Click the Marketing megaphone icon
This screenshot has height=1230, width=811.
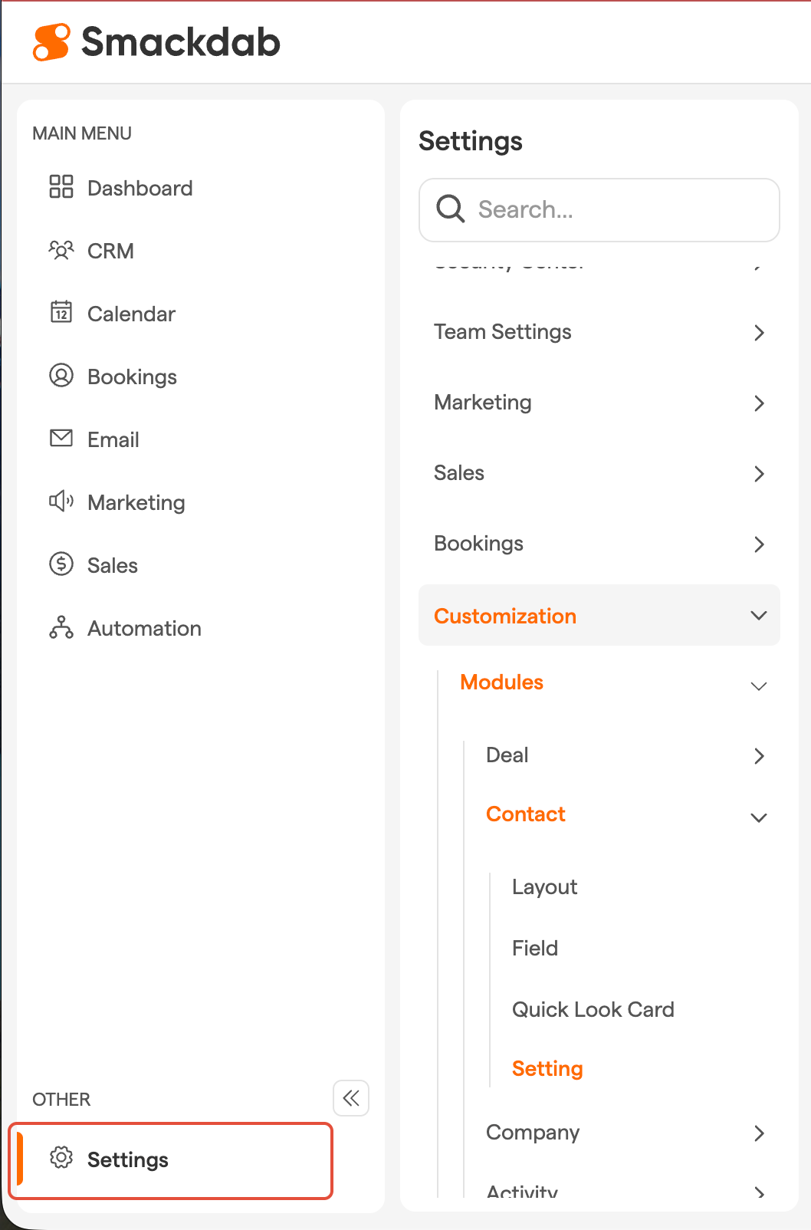[61, 502]
